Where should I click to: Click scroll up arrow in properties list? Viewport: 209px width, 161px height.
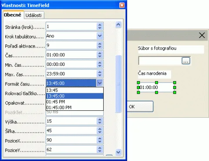(118, 24)
